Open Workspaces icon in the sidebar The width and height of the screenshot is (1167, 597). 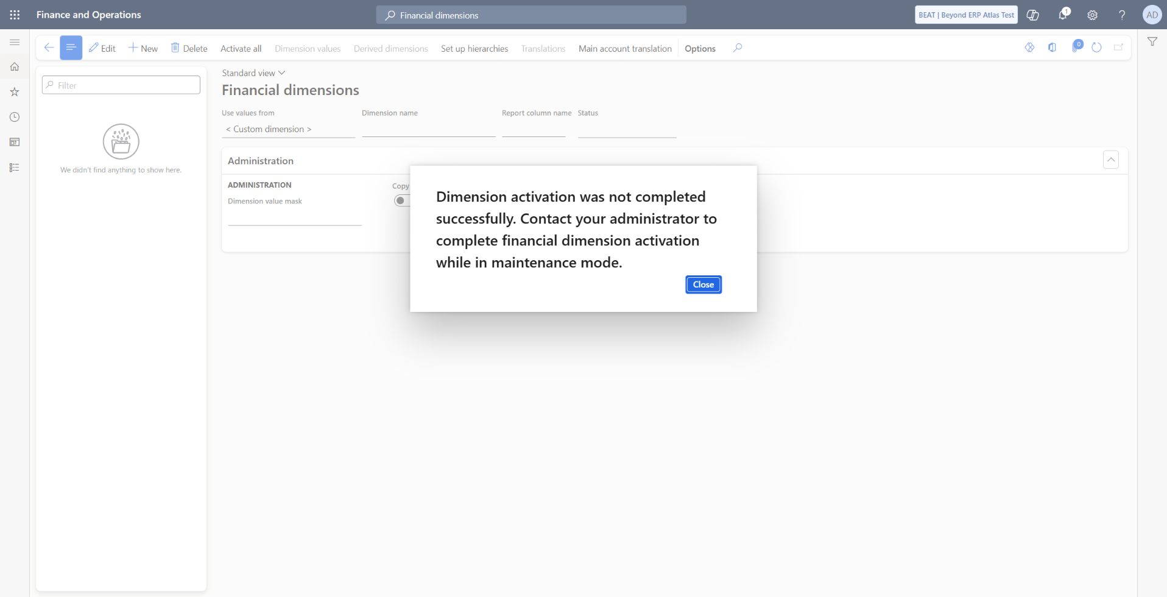click(x=15, y=142)
